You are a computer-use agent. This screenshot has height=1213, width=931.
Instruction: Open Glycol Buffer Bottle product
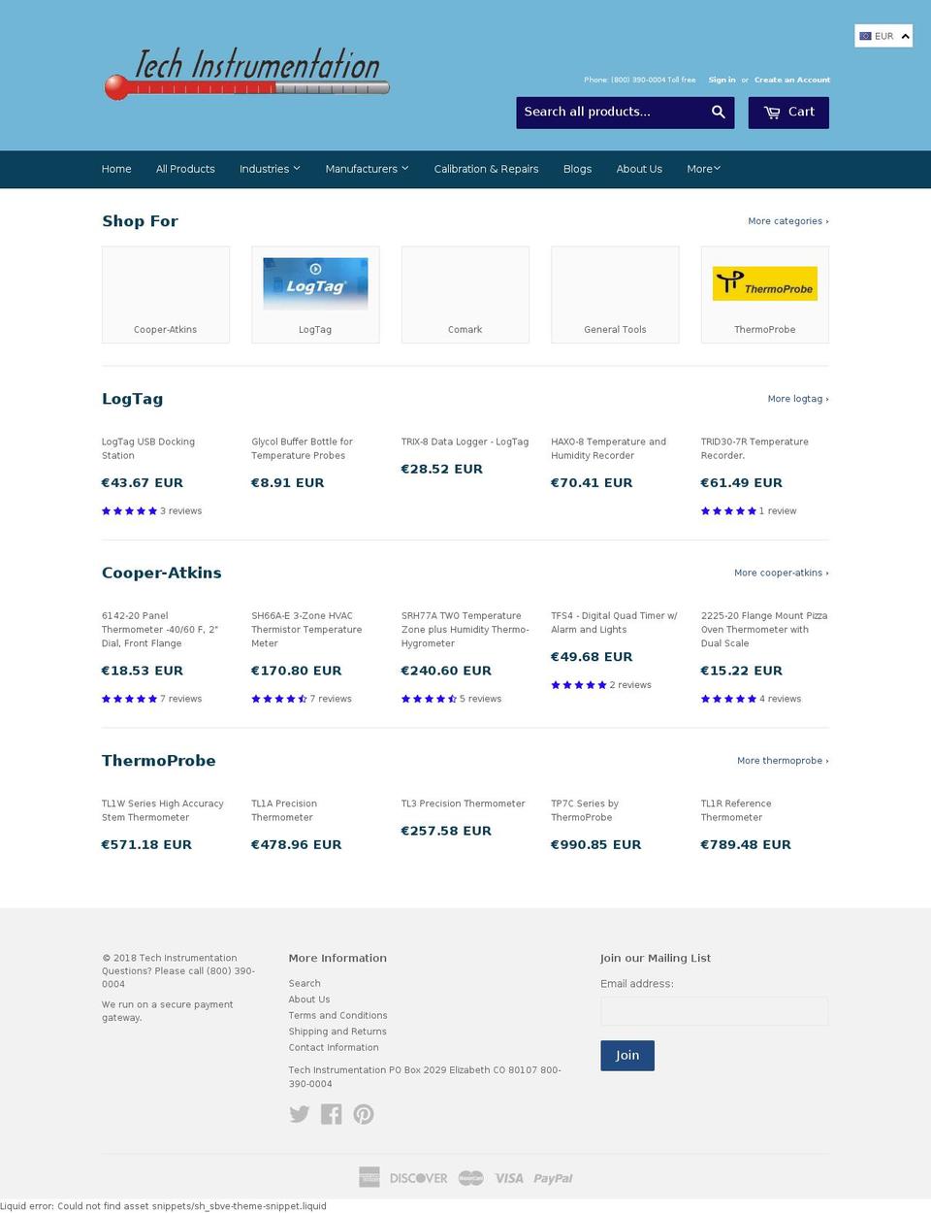302,448
